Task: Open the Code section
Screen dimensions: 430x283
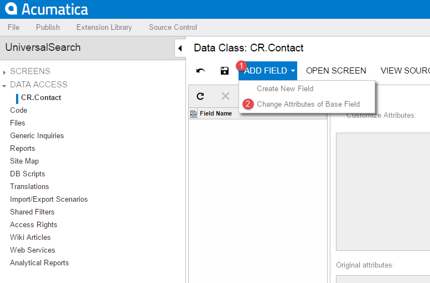Action: tap(19, 110)
